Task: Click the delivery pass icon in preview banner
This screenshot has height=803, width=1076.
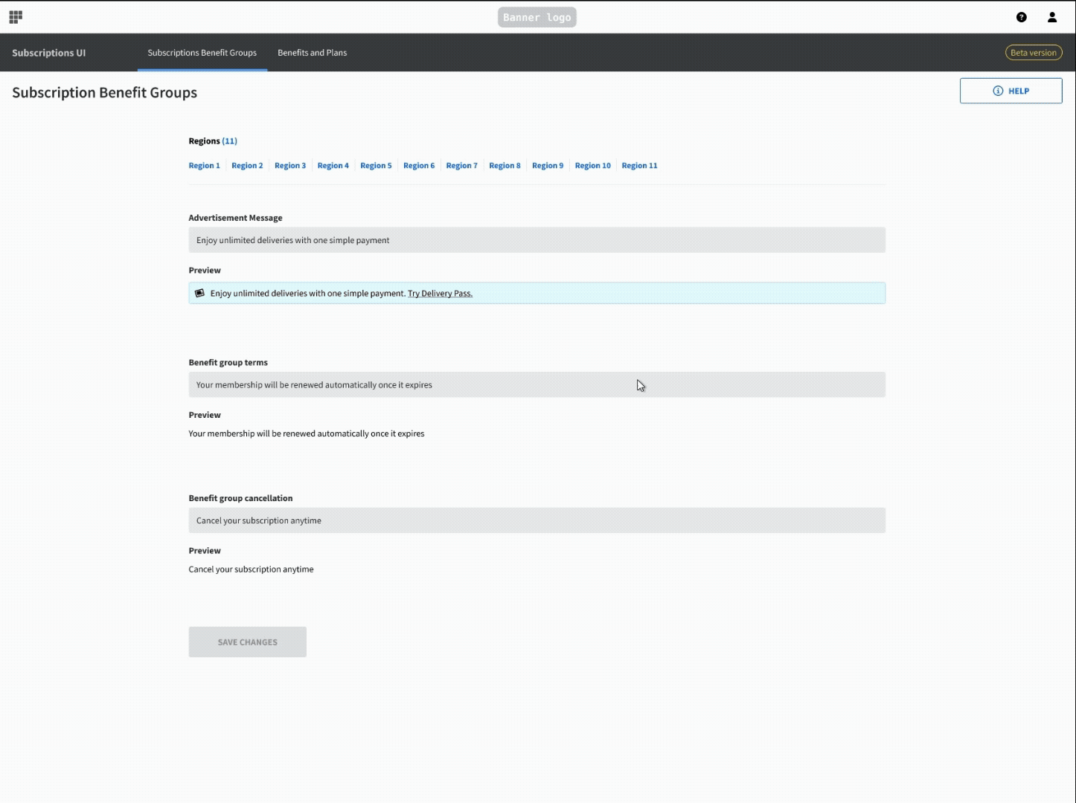Action: click(199, 293)
